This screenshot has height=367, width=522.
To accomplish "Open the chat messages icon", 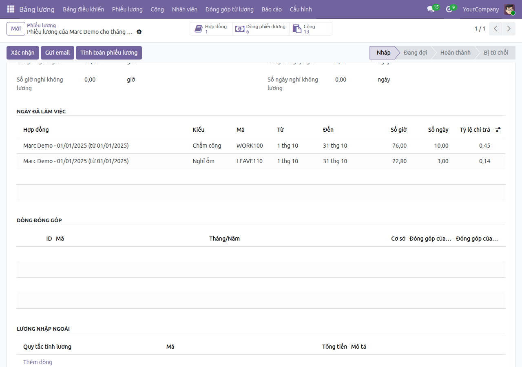I will pos(430,9).
